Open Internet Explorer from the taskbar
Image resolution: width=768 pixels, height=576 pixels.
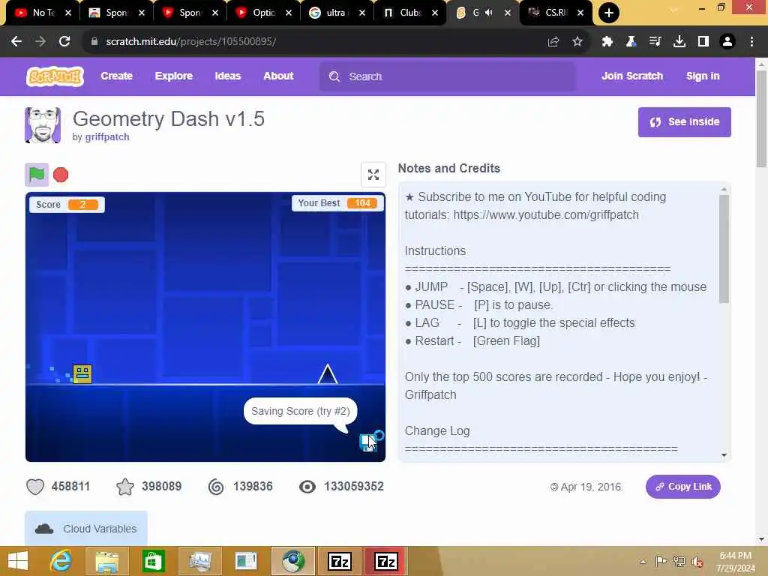61,561
